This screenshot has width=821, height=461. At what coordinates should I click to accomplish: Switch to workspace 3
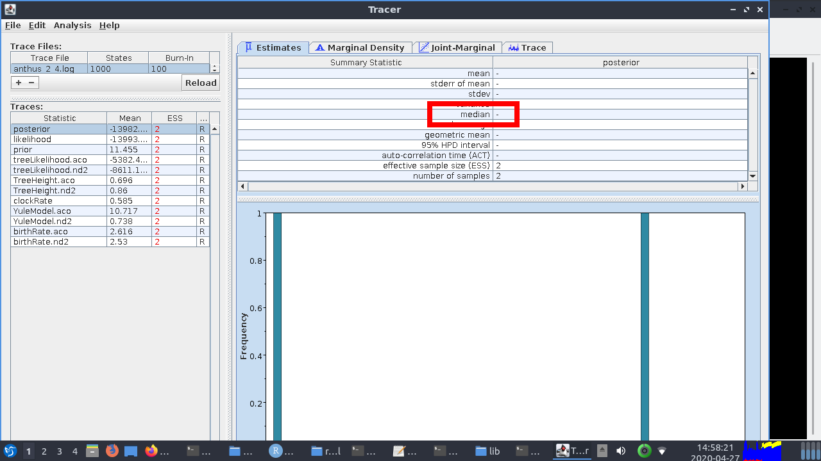pyautogui.click(x=59, y=451)
